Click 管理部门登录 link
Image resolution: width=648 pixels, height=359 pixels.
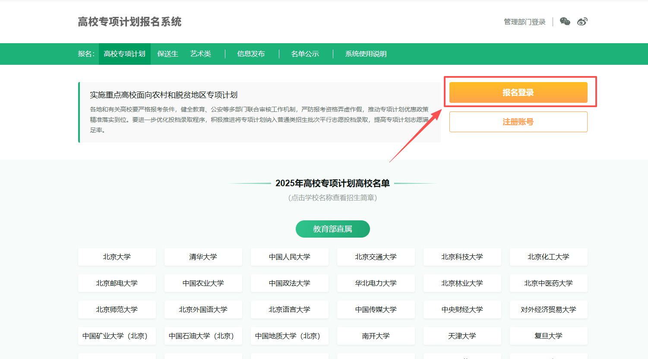coord(525,22)
